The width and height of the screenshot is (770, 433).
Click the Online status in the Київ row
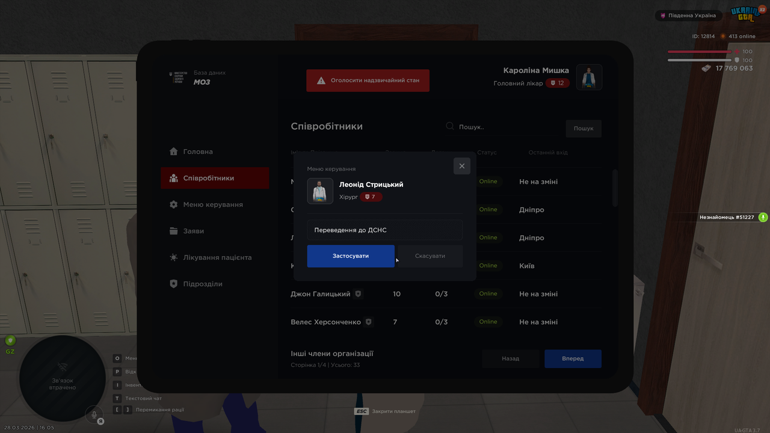(488, 265)
